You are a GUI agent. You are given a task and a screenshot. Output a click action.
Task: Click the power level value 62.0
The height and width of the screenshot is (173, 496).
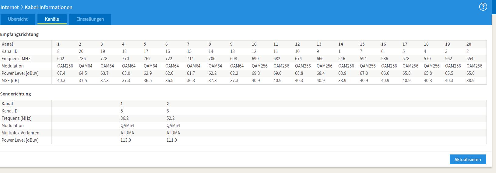point(169,73)
